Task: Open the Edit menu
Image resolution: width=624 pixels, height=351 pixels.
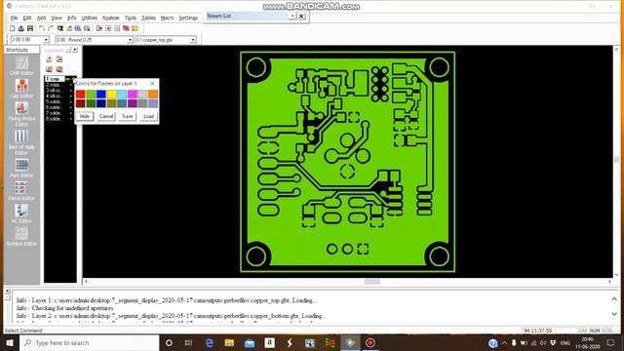Action: pyautogui.click(x=27, y=18)
